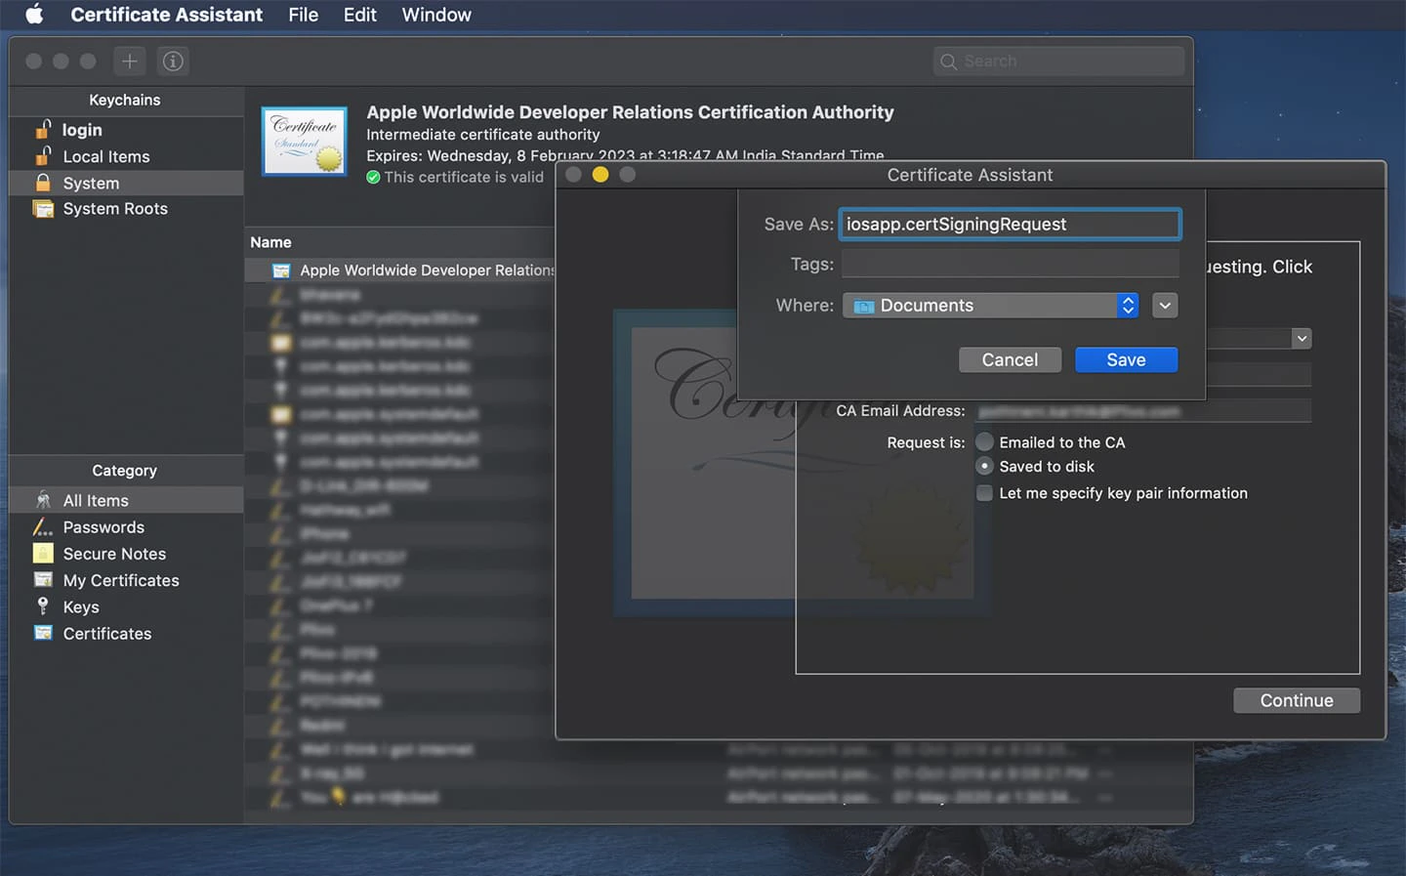1406x876 pixels.
Task: Click the Save button
Action: click(1126, 359)
